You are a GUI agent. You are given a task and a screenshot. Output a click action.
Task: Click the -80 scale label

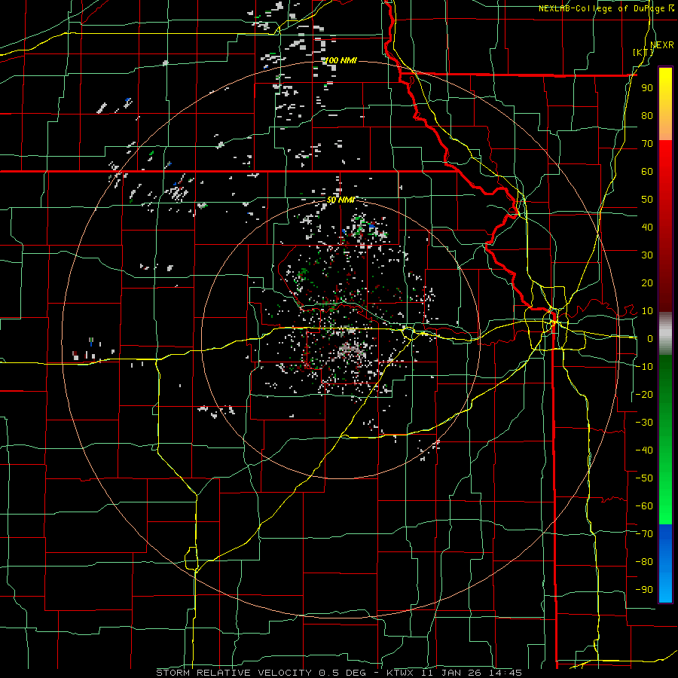click(644, 562)
